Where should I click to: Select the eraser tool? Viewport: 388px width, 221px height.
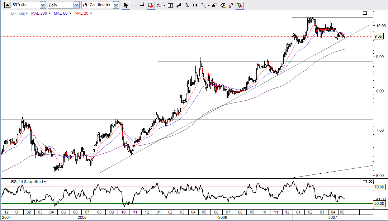tap(214, 5)
